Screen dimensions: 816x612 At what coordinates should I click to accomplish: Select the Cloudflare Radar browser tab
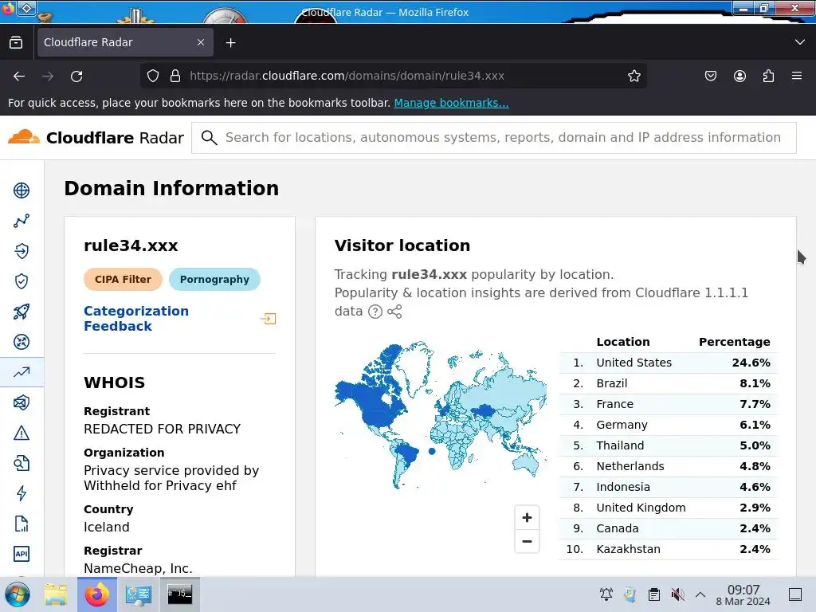(125, 42)
